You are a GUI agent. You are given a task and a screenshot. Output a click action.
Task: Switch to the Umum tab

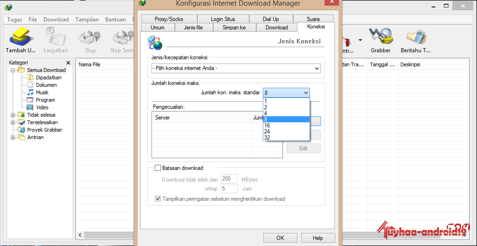pyautogui.click(x=158, y=28)
